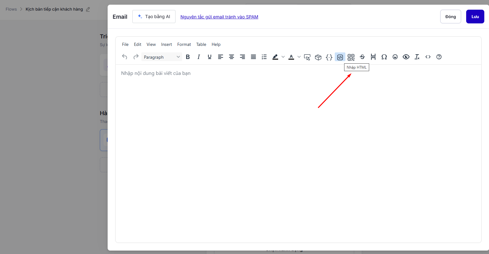Viewport: 489px width, 254px height.
Task: Click the source code brackets icon
Action: click(428, 57)
